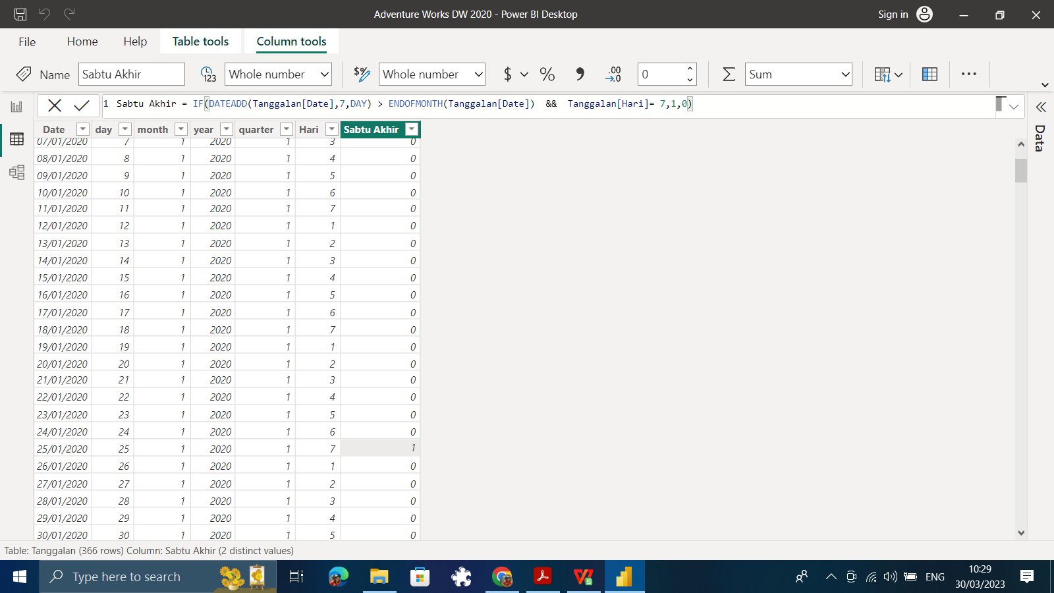Open File Explorer from taskbar

point(379,577)
